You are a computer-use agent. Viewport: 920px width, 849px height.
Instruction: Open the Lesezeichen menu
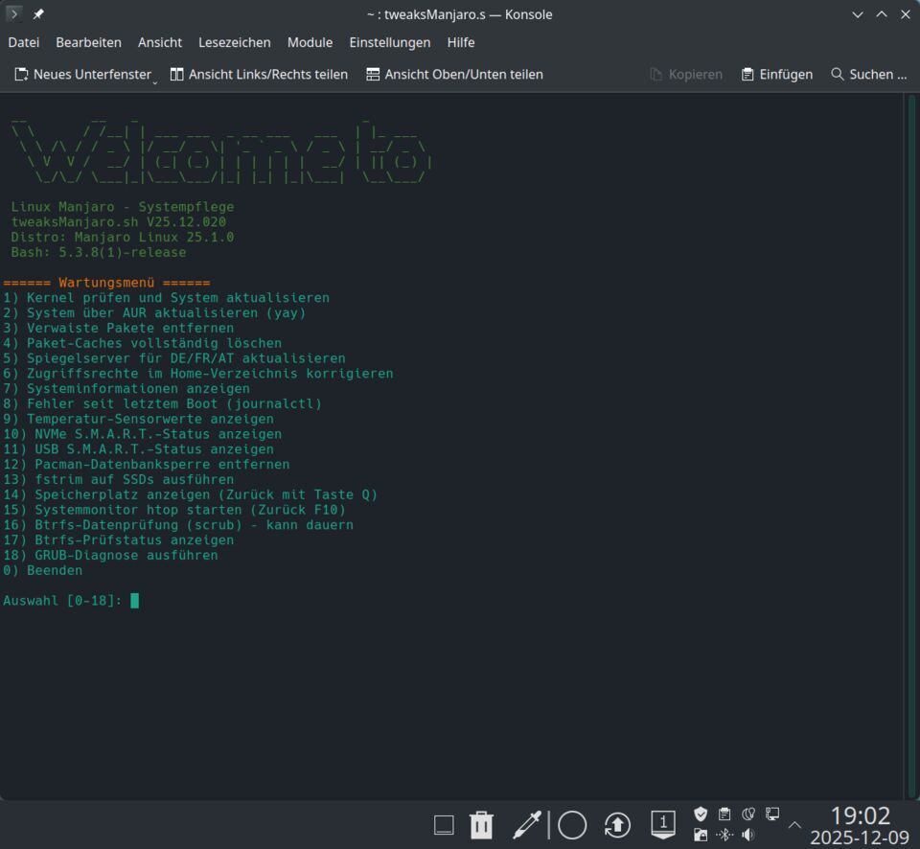click(x=234, y=42)
